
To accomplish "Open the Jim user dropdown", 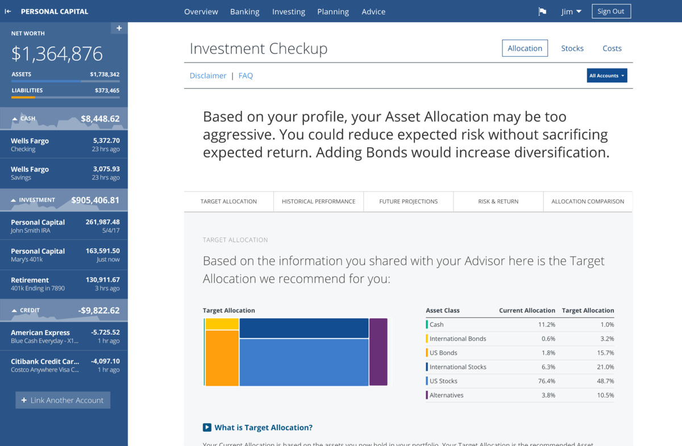I will (571, 11).
